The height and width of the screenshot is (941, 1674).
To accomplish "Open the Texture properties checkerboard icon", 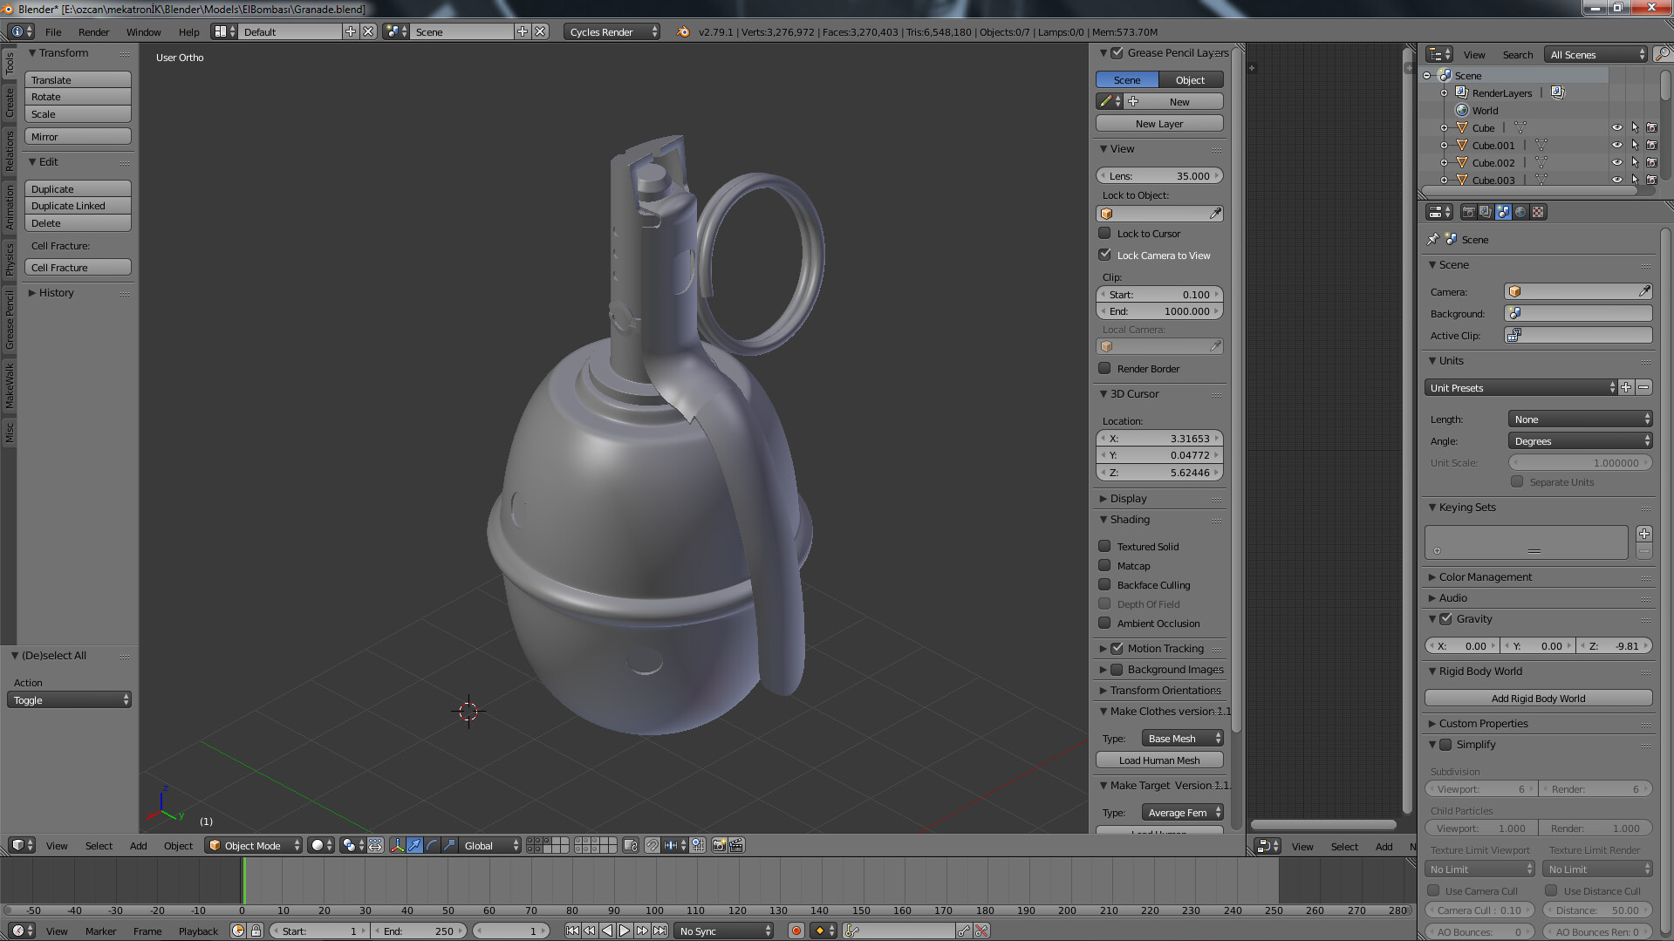I will [1538, 212].
